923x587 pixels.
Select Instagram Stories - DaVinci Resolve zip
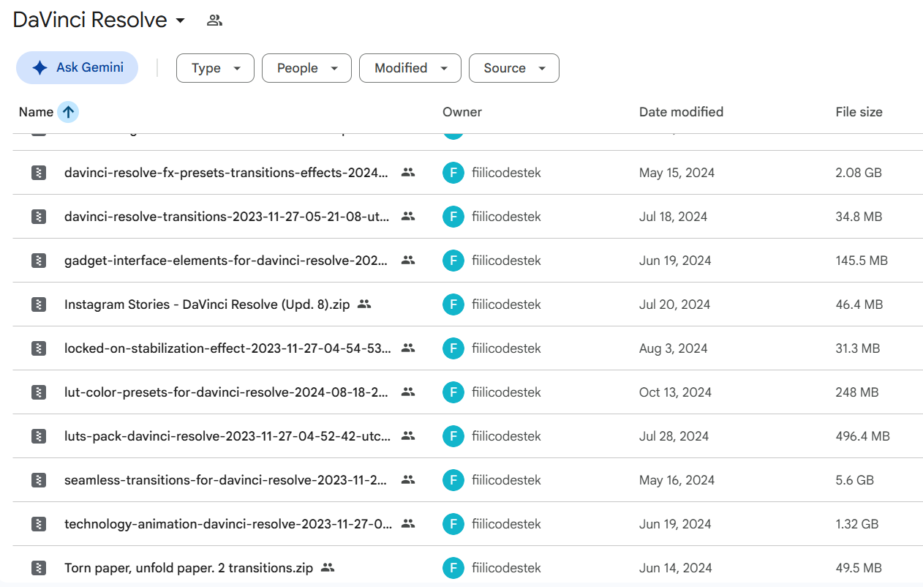coord(207,304)
